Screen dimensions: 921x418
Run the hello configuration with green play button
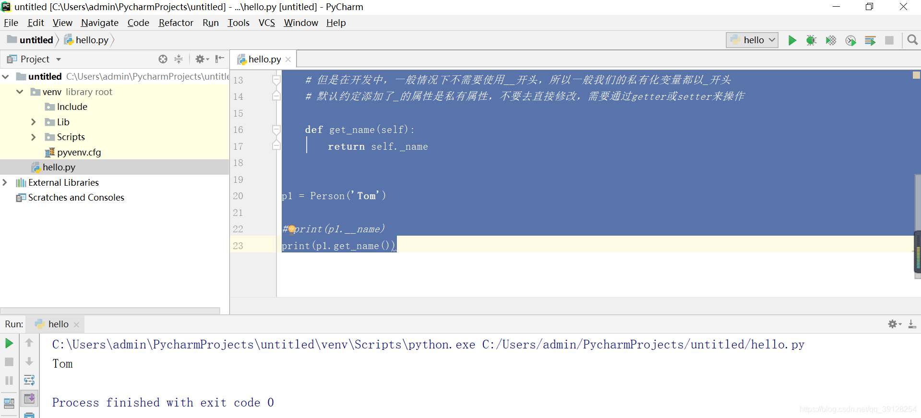792,40
